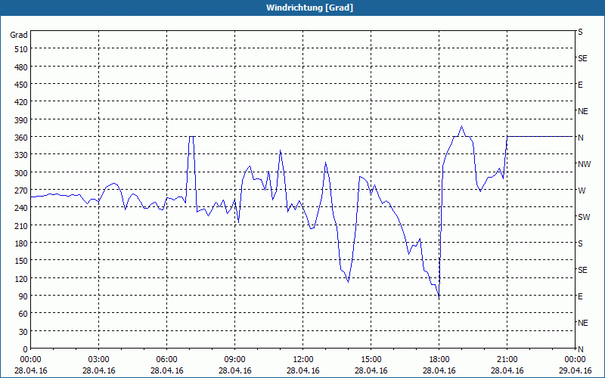Click the 510 degree axis label
This screenshot has width=605, height=378.
[22, 49]
